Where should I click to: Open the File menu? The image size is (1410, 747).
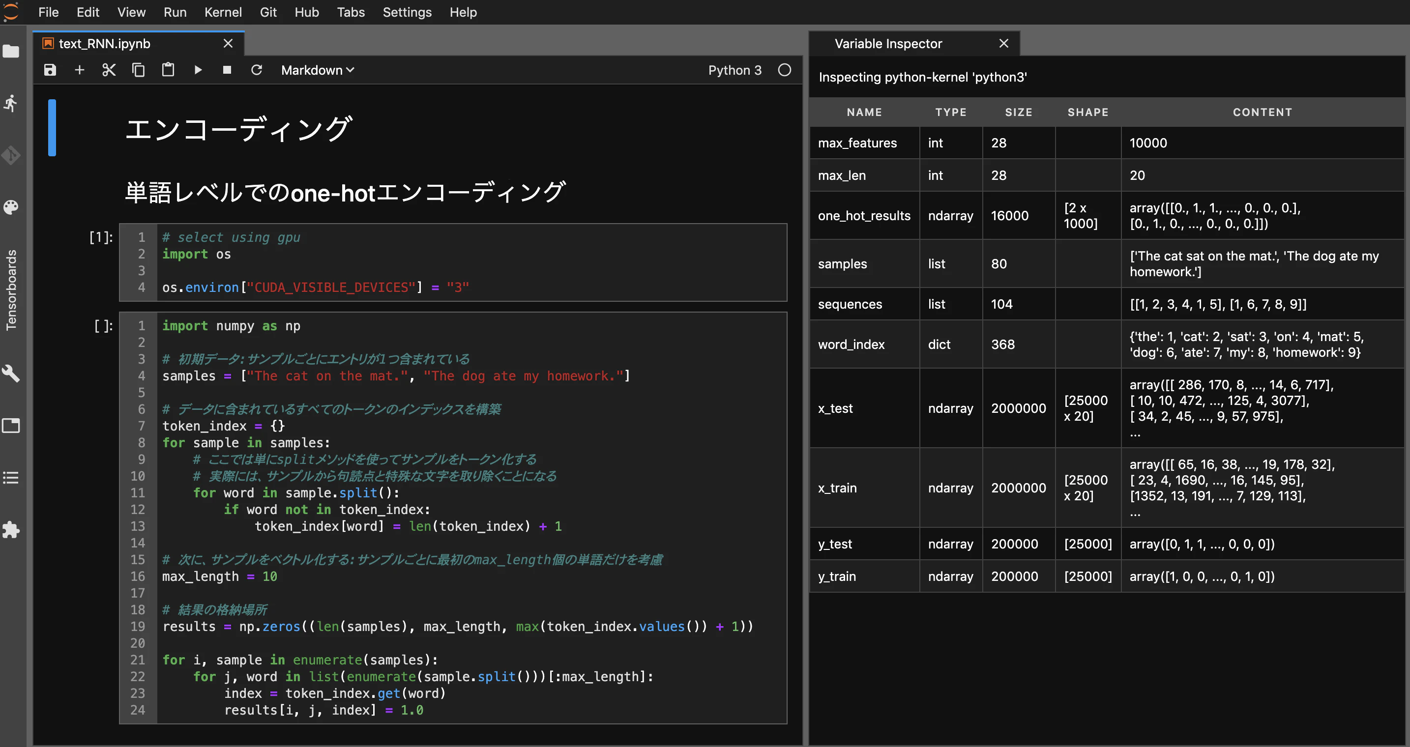pyautogui.click(x=48, y=12)
